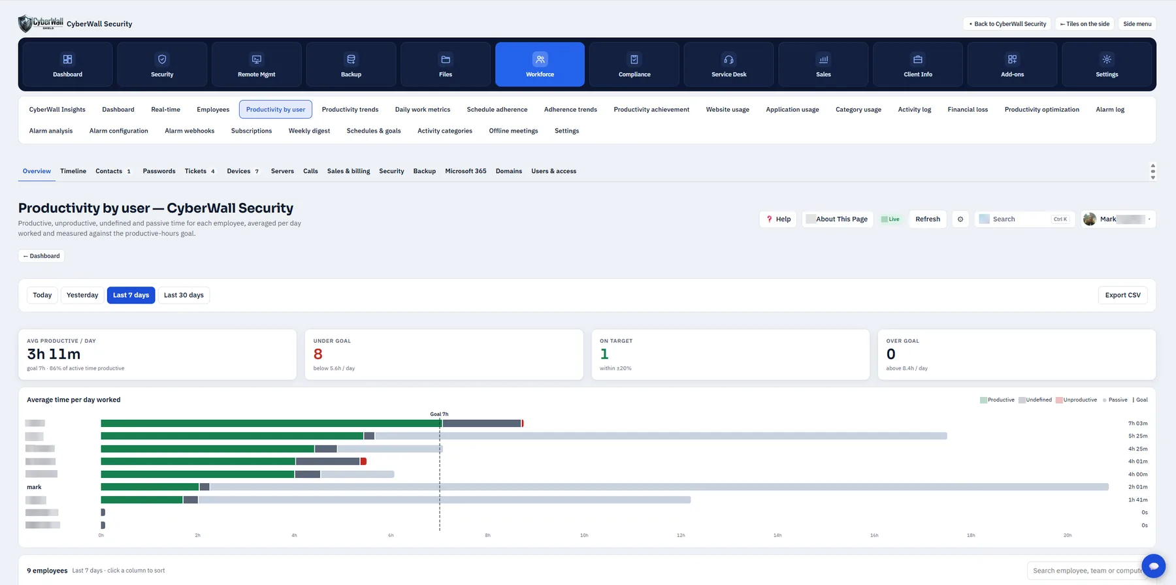This screenshot has width=1176, height=585.
Task: Click the Help question mark button
Action: click(778, 219)
